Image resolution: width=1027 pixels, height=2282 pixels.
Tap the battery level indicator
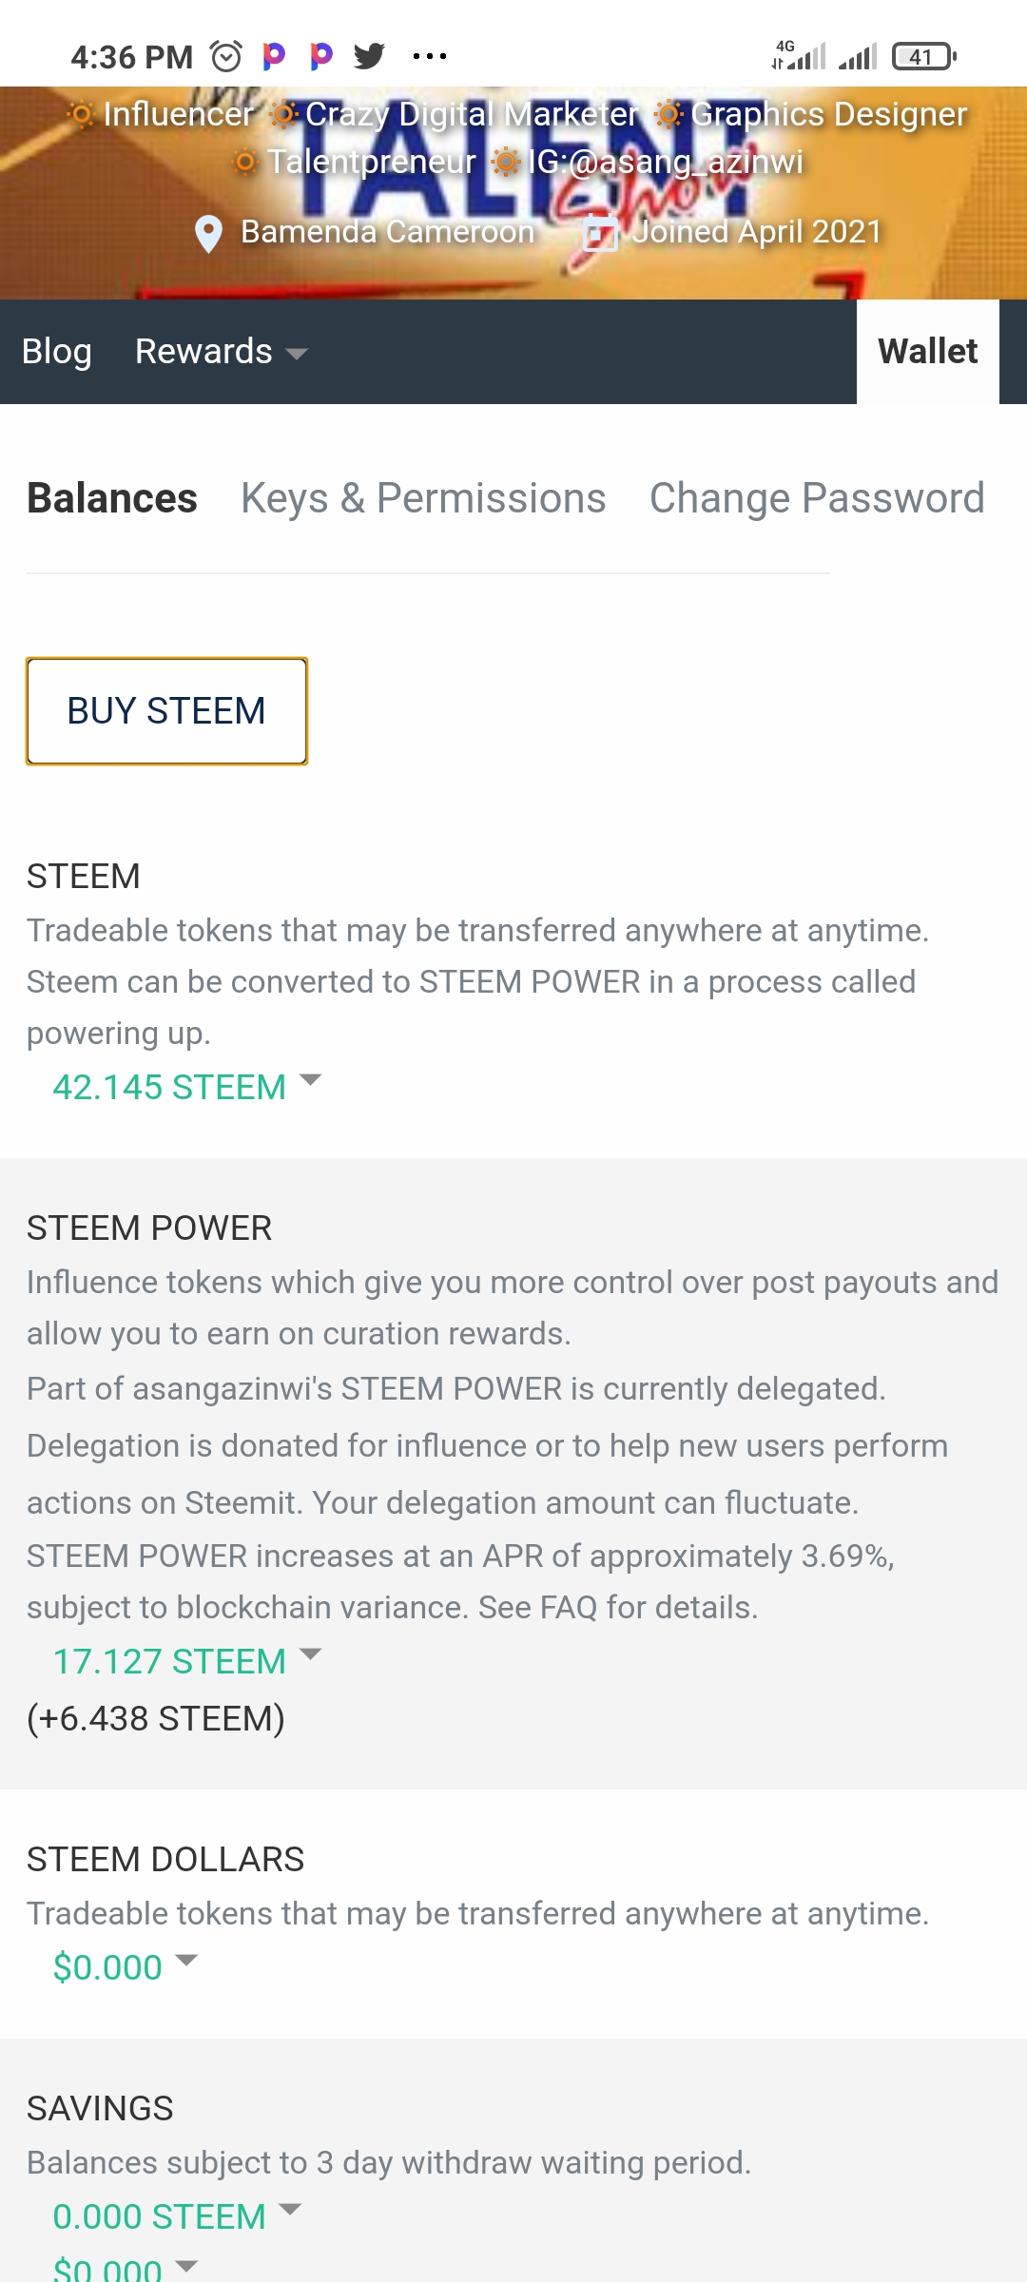(x=923, y=57)
